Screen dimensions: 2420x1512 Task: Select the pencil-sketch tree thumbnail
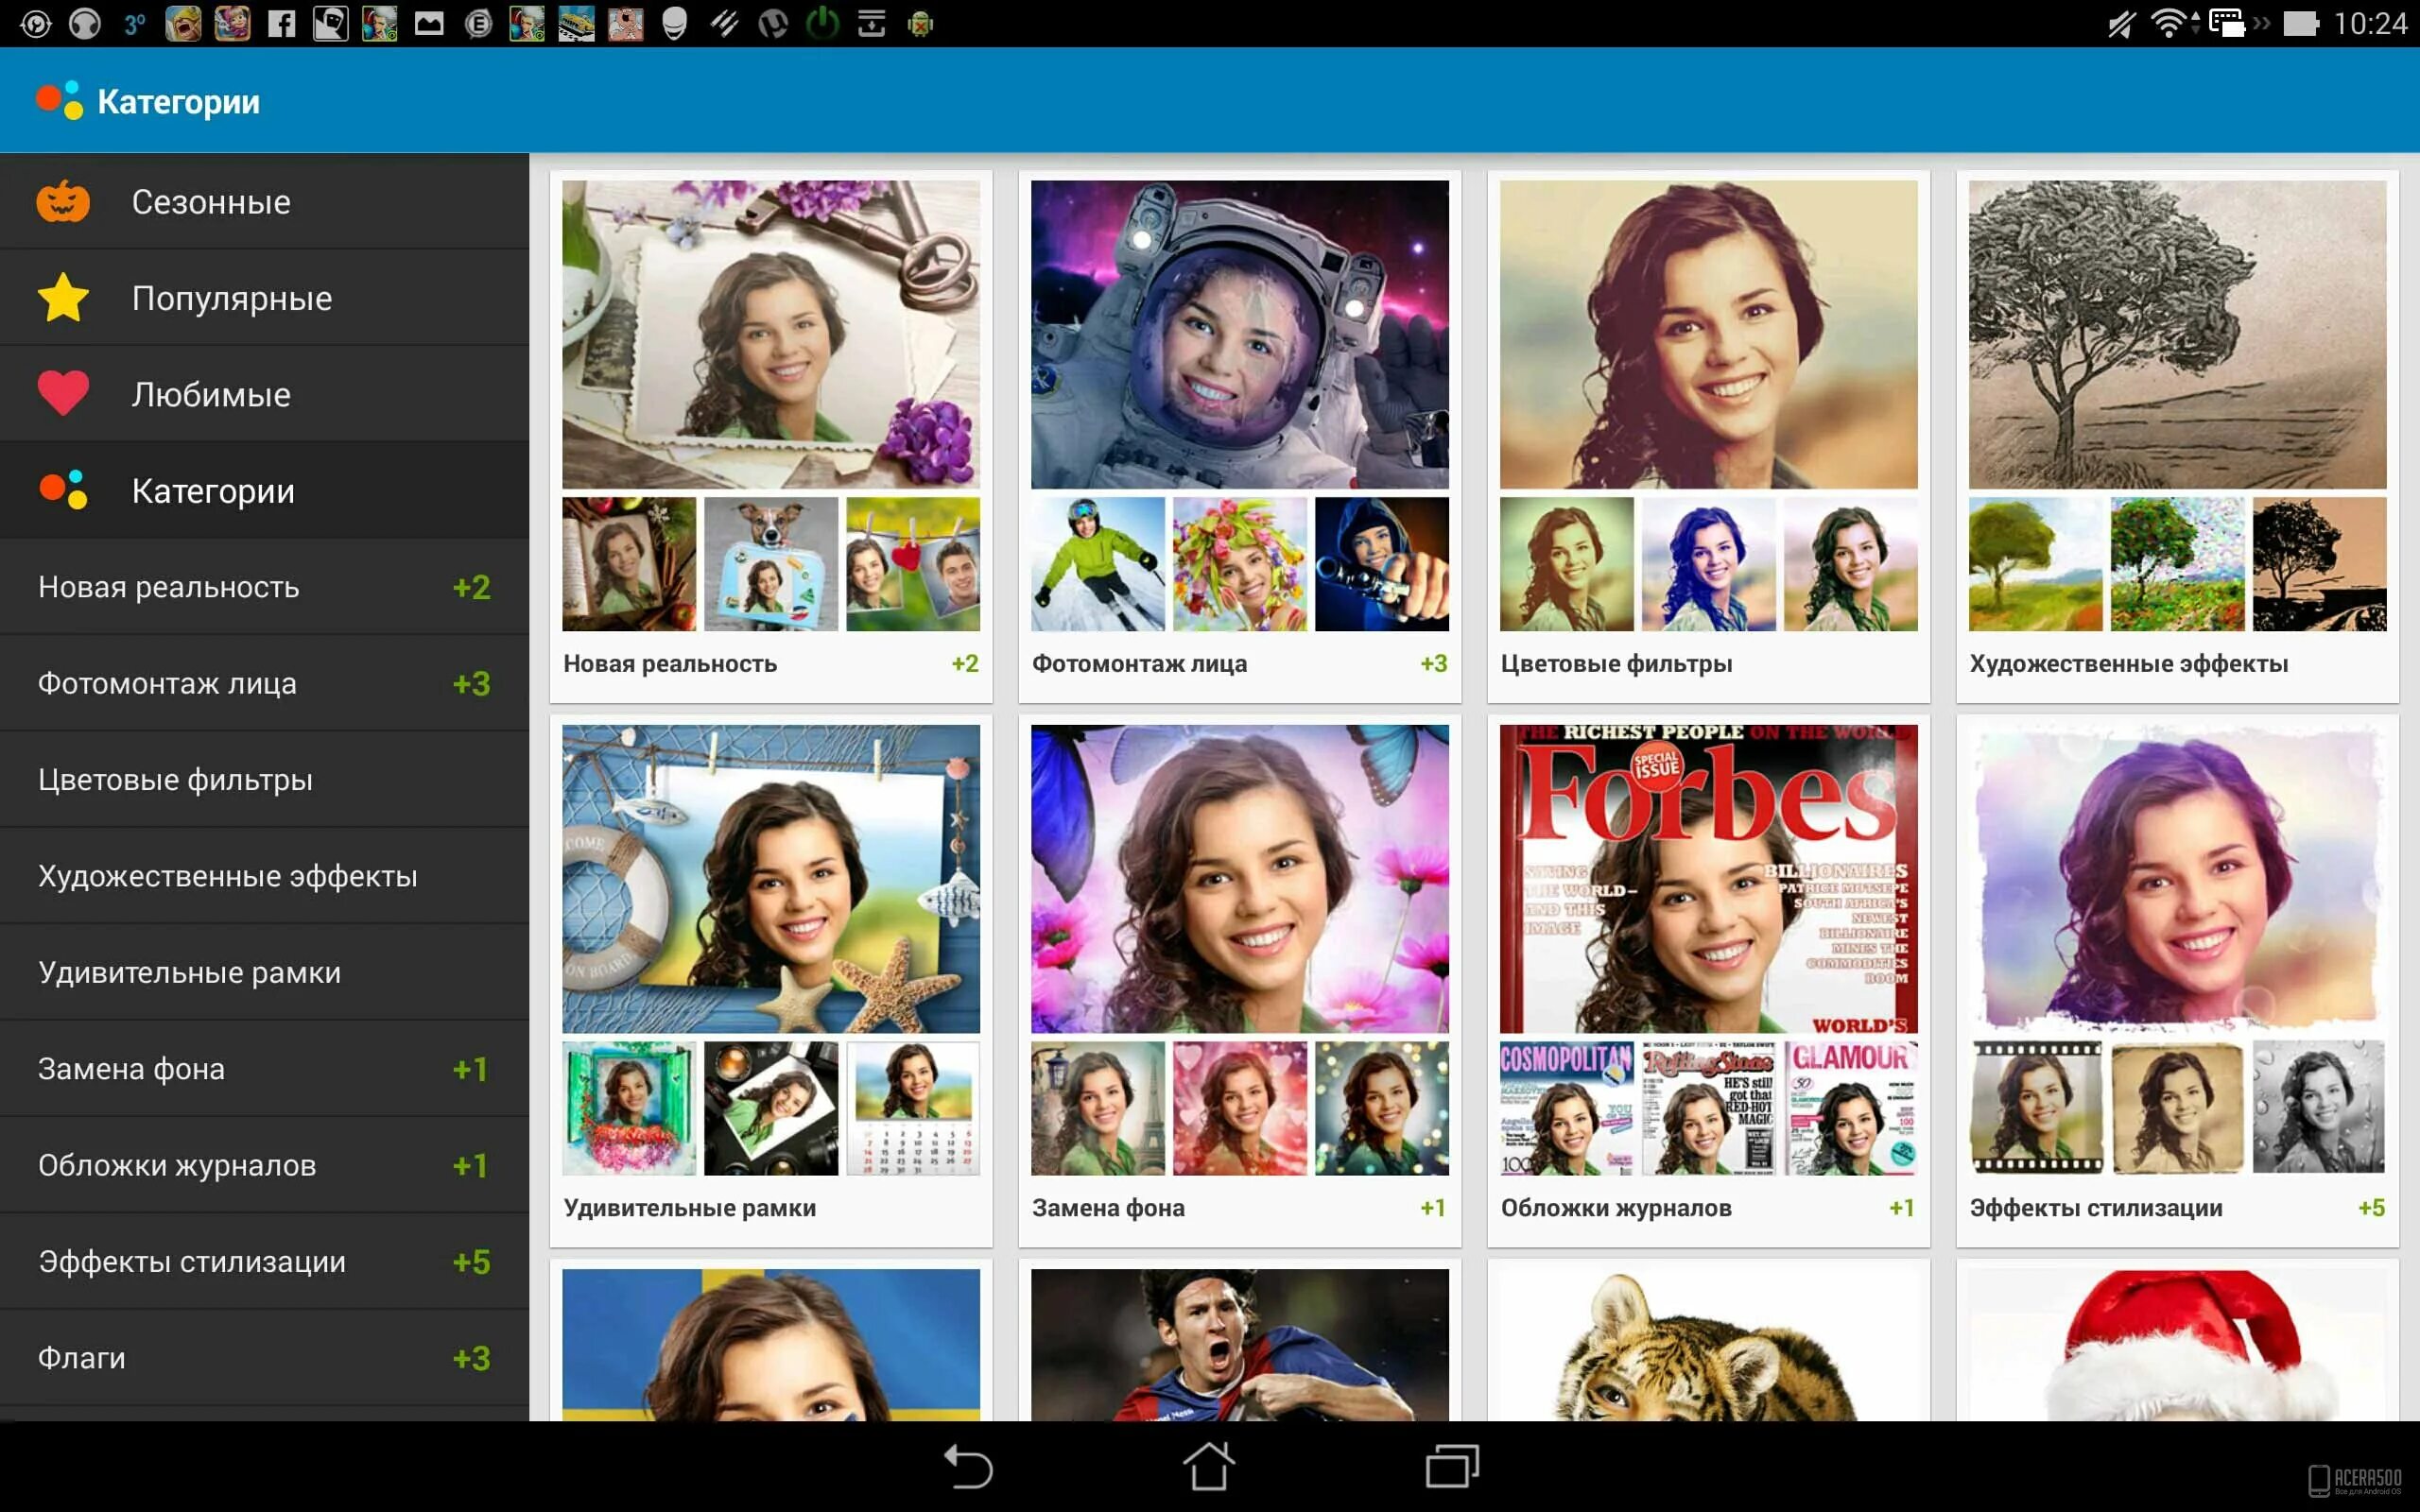(x=2177, y=334)
